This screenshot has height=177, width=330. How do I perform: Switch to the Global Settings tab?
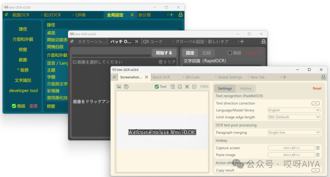click(230, 77)
